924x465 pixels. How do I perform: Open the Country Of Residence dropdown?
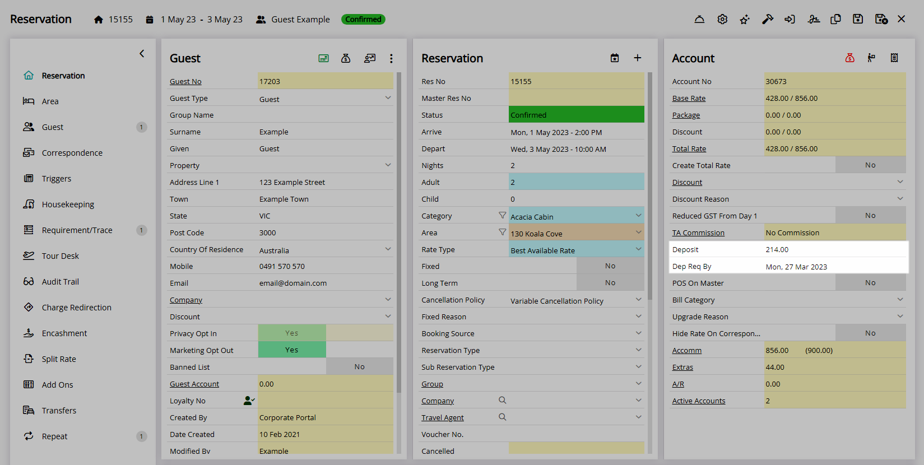click(x=388, y=249)
